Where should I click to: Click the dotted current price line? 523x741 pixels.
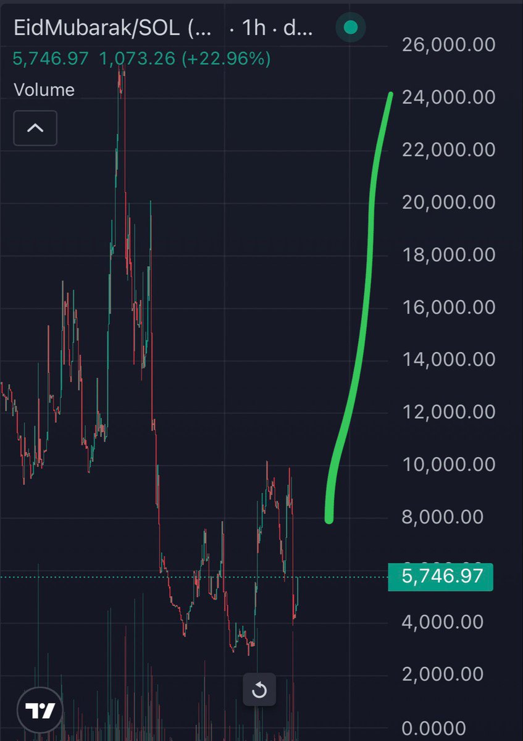tap(185, 576)
